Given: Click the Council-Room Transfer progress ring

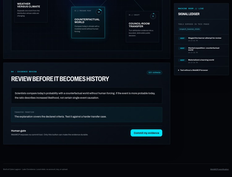Looking at the screenshot, I should point(153,16).
